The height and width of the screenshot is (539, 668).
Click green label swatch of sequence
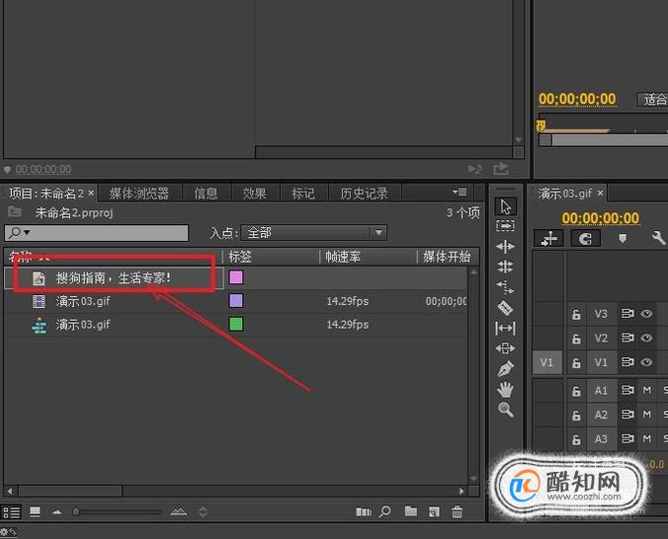[x=236, y=324]
